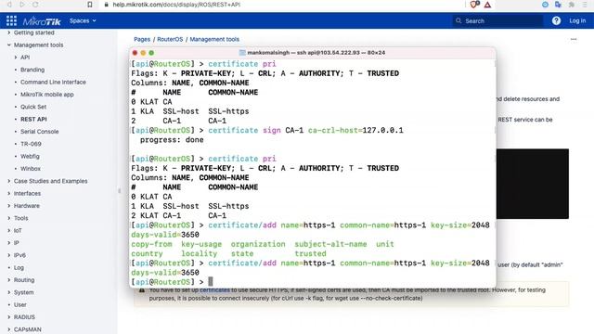Viewport: 594px width, 334px height.
Task: Click the sidebar collapse handle
Action: (120, 191)
